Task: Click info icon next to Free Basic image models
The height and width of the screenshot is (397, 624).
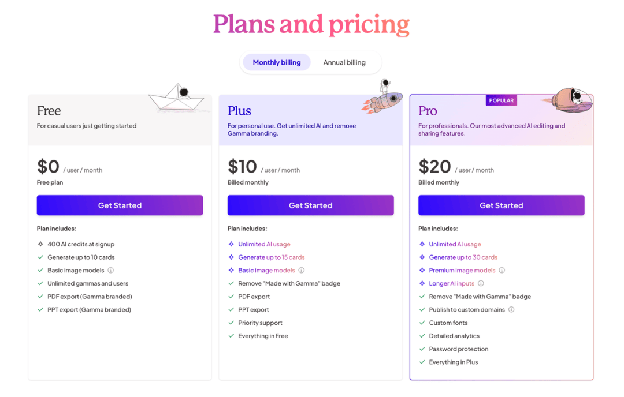Action: tap(110, 270)
